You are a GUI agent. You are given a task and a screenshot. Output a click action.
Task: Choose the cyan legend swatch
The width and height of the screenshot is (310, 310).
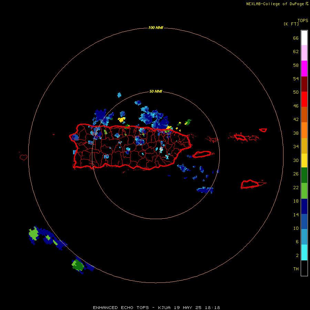coord(304,252)
